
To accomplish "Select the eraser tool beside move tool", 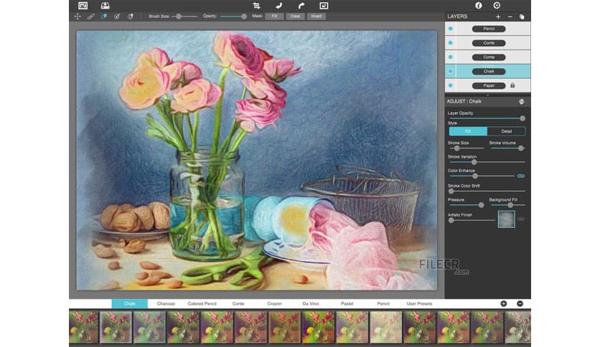I will pyautogui.click(x=90, y=16).
